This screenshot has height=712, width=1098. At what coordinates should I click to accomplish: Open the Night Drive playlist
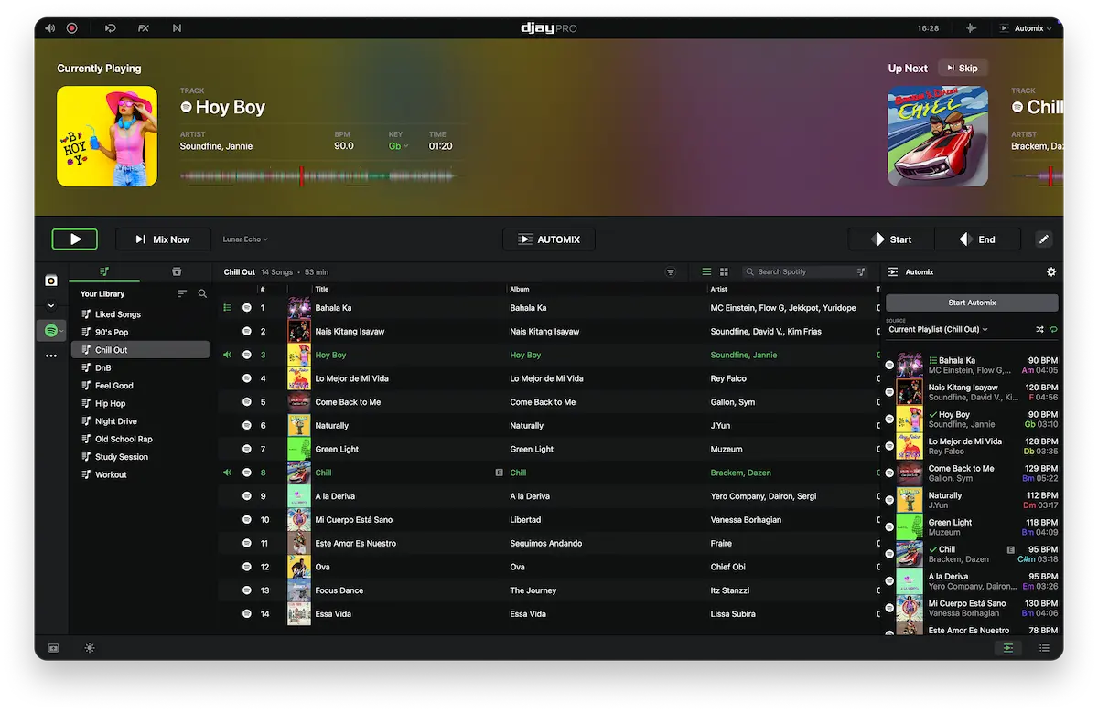pos(140,421)
